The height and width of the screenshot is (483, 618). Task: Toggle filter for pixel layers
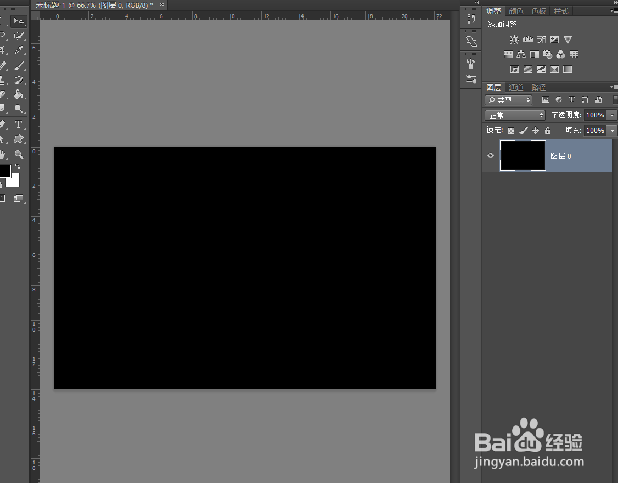pos(546,100)
